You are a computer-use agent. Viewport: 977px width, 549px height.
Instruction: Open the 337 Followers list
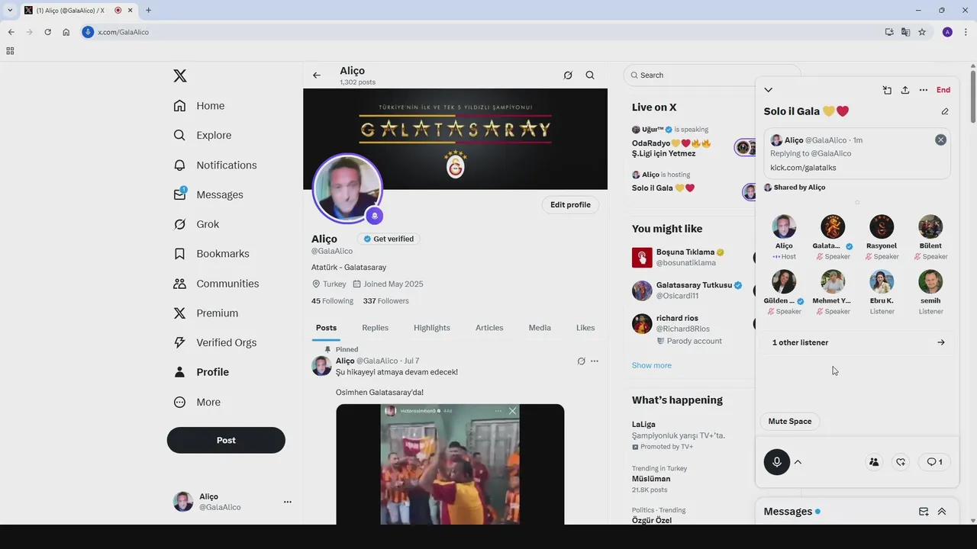point(386,301)
